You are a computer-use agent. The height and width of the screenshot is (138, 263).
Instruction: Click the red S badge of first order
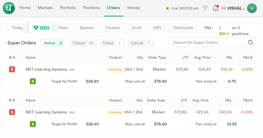pyautogui.click(x=12, y=69)
